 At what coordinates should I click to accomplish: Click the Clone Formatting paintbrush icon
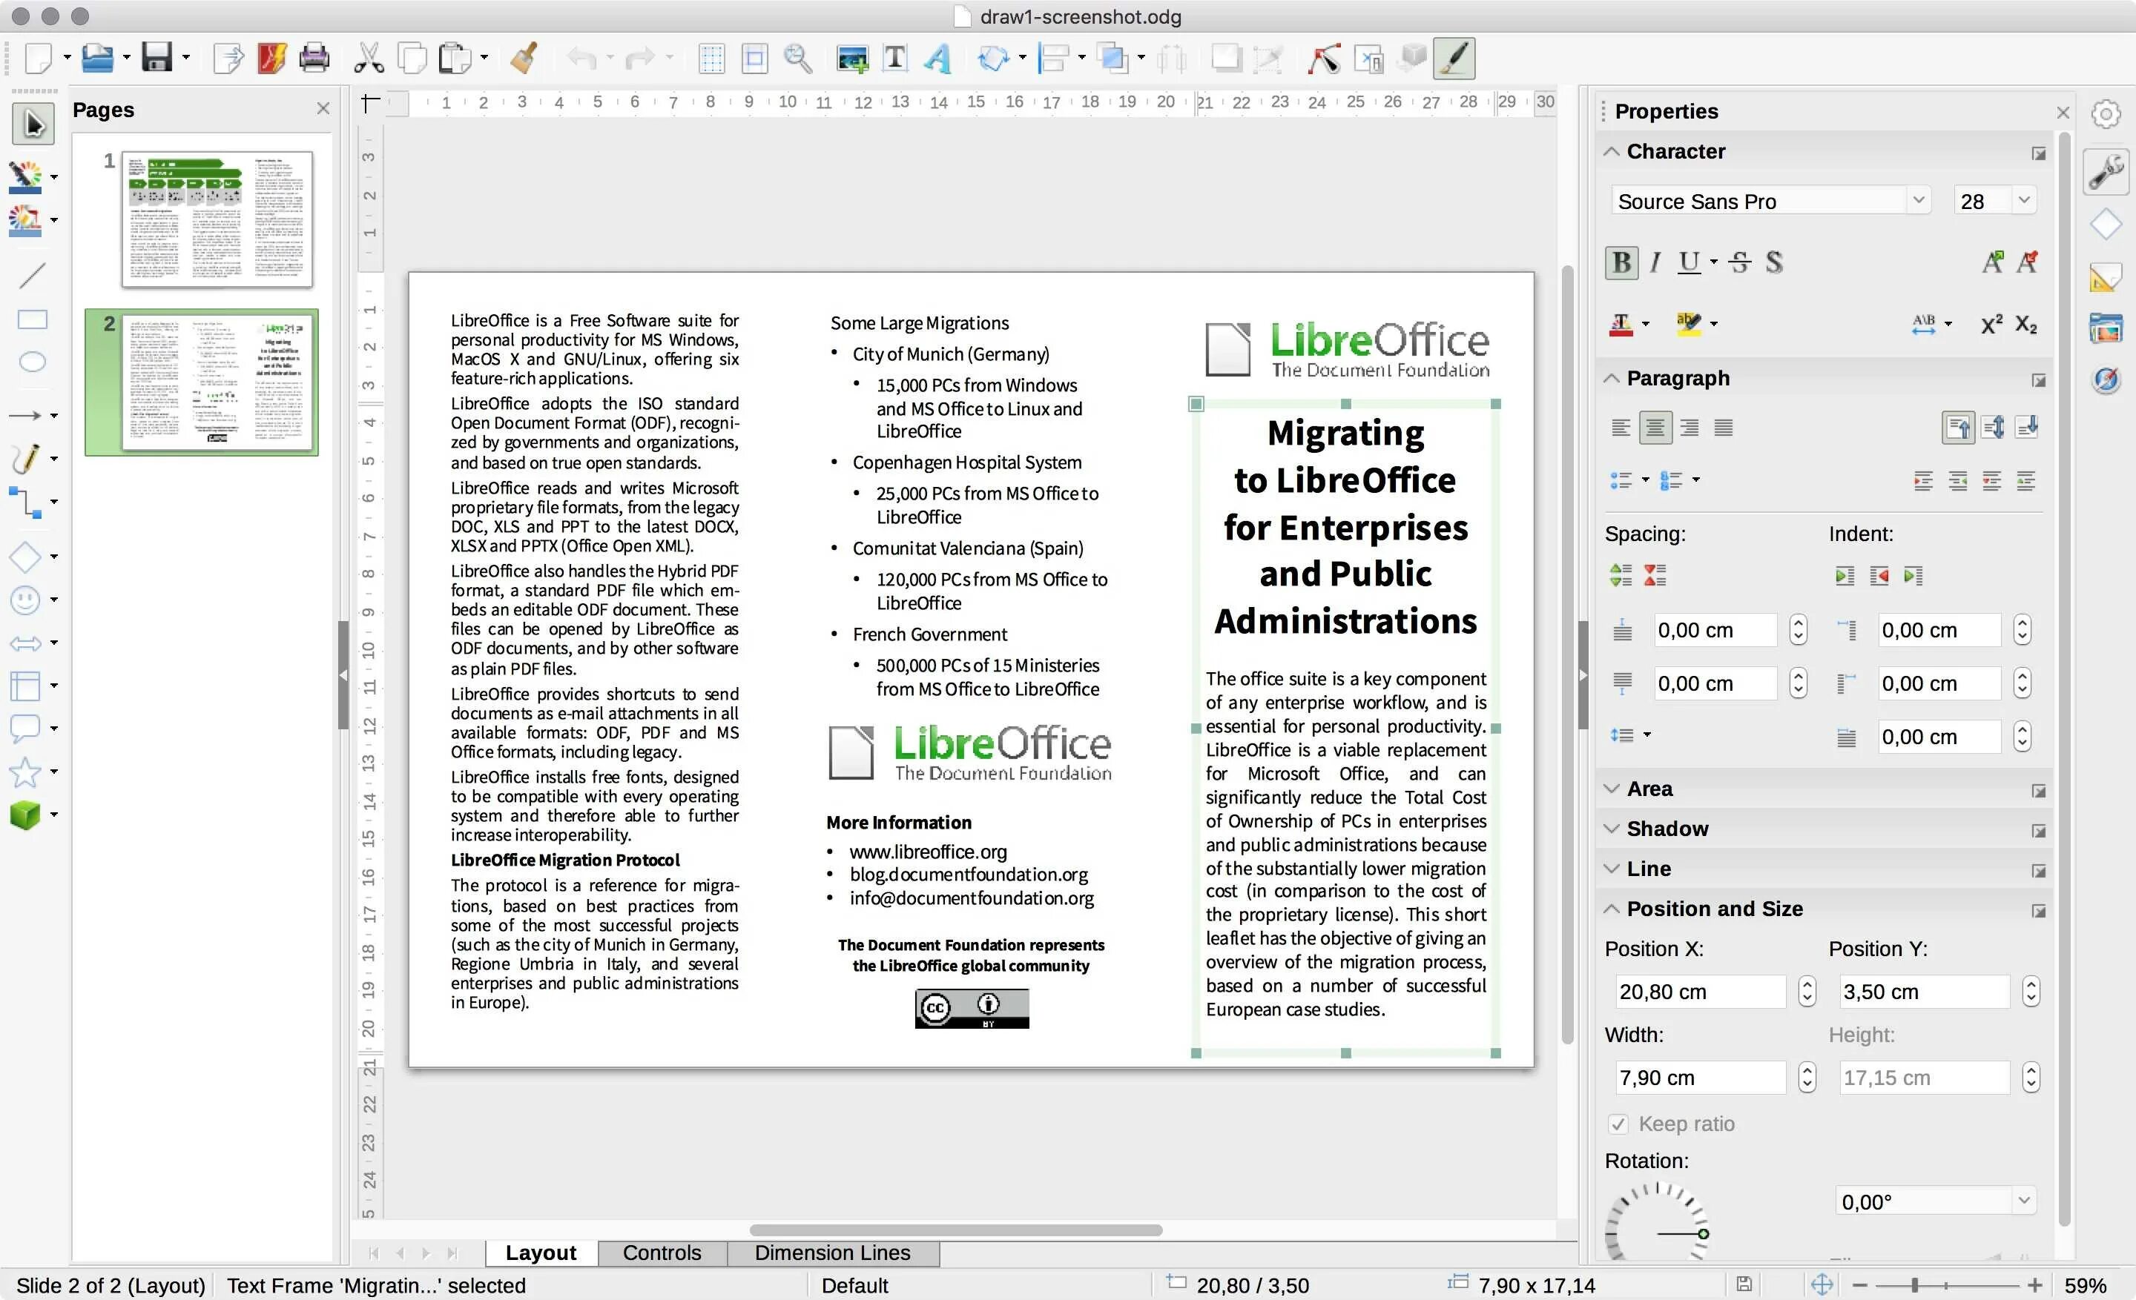tap(524, 58)
